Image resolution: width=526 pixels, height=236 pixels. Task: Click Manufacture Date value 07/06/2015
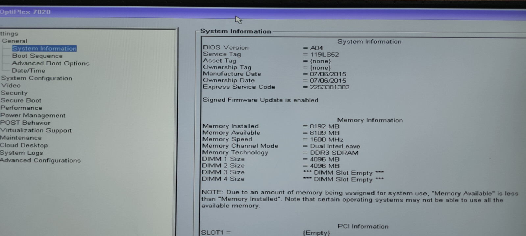328,74
